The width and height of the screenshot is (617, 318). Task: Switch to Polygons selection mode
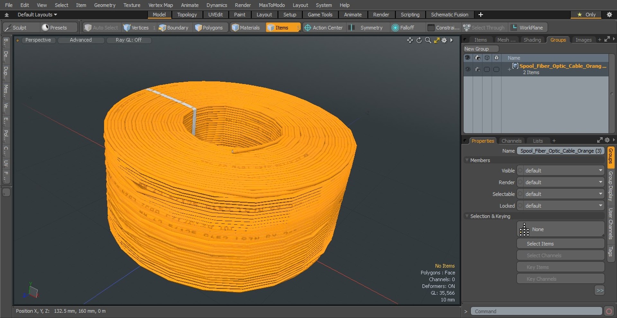coord(209,28)
